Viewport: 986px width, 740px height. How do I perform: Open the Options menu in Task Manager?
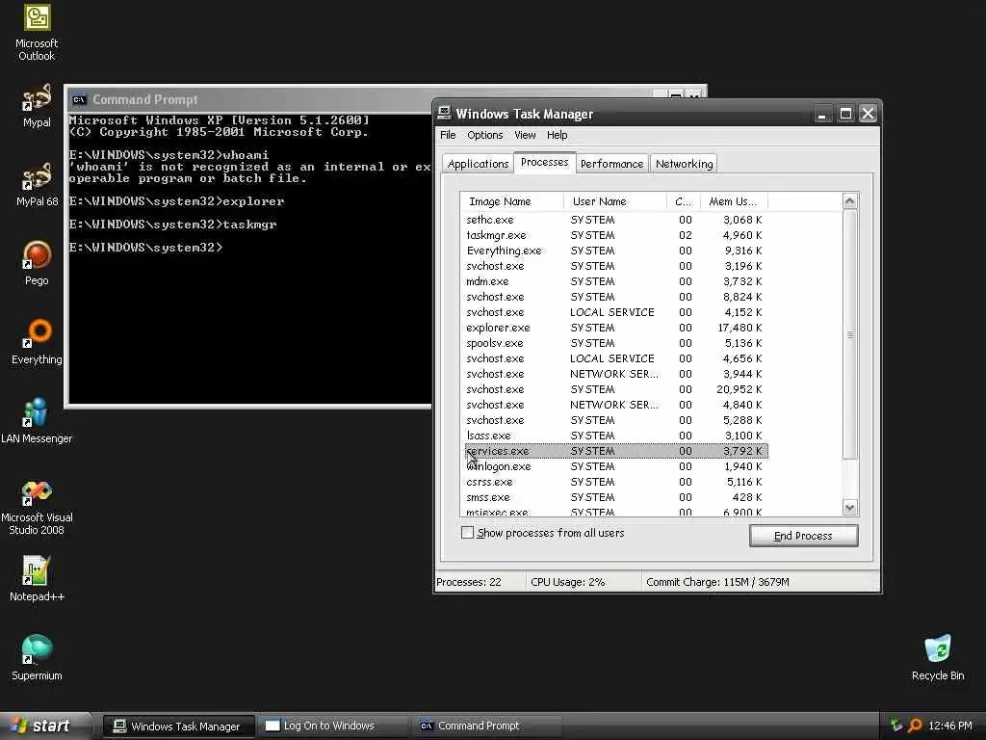coord(485,135)
